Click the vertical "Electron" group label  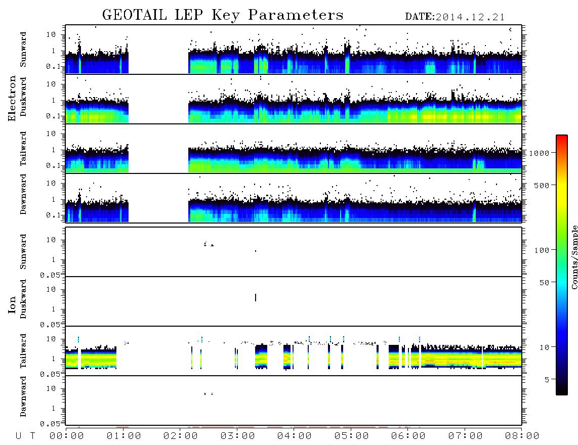tap(12, 99)
